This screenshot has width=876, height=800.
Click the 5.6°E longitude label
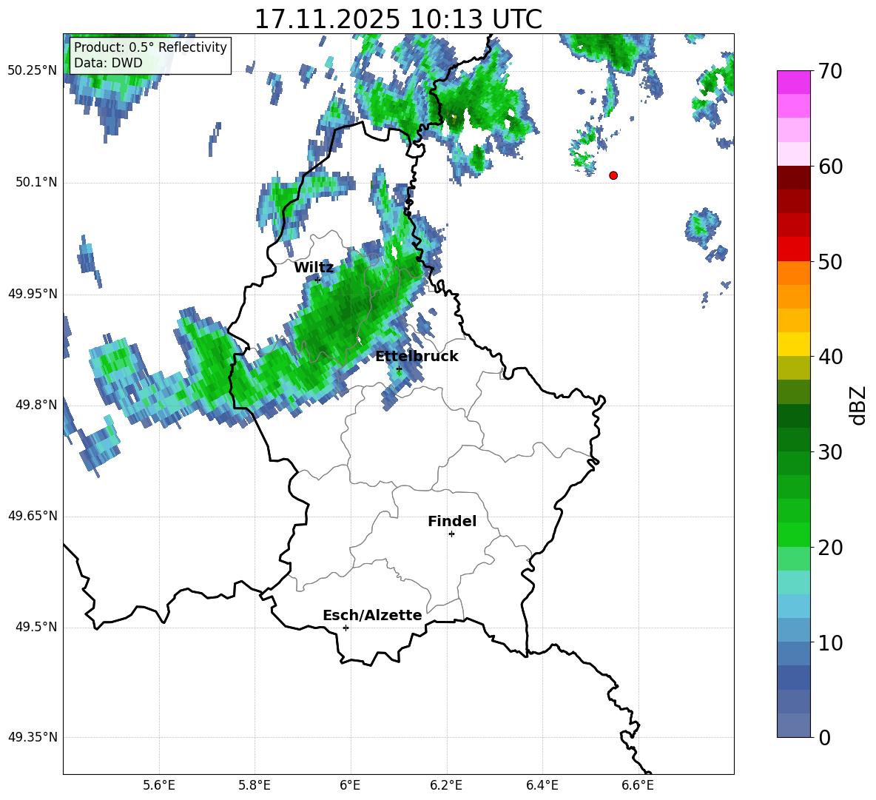tap(159, 785)
